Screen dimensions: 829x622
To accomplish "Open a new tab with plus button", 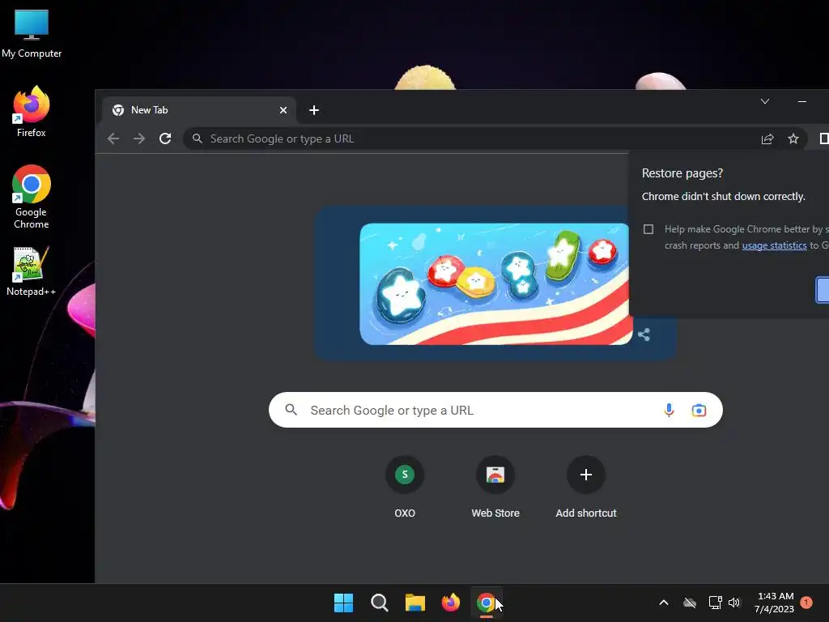I will click(314, 110).
